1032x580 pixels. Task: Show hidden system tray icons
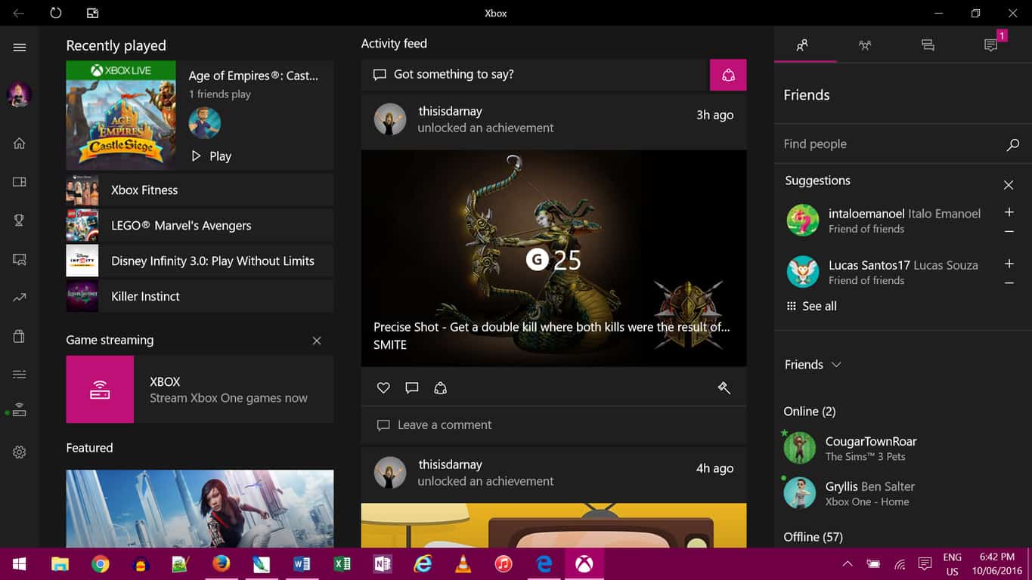click(x=848, y=564)
